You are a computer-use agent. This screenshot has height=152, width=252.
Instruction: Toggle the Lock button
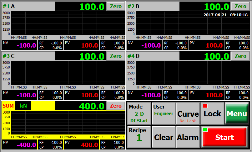pos(212,114)
